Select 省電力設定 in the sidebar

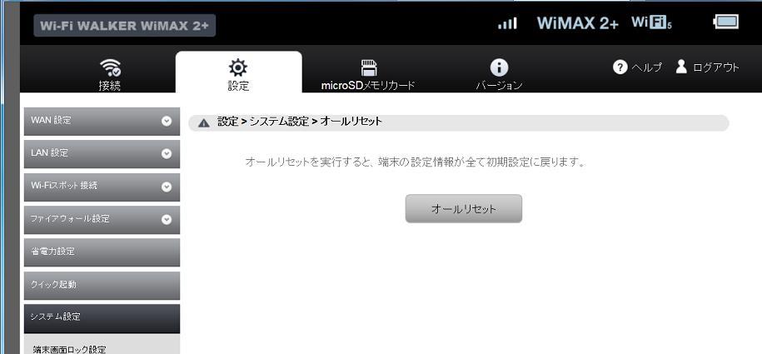click(102, 252)
